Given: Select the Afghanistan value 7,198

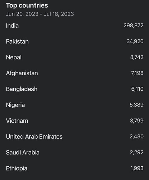Looking at the screenshot, I should 137,73.
